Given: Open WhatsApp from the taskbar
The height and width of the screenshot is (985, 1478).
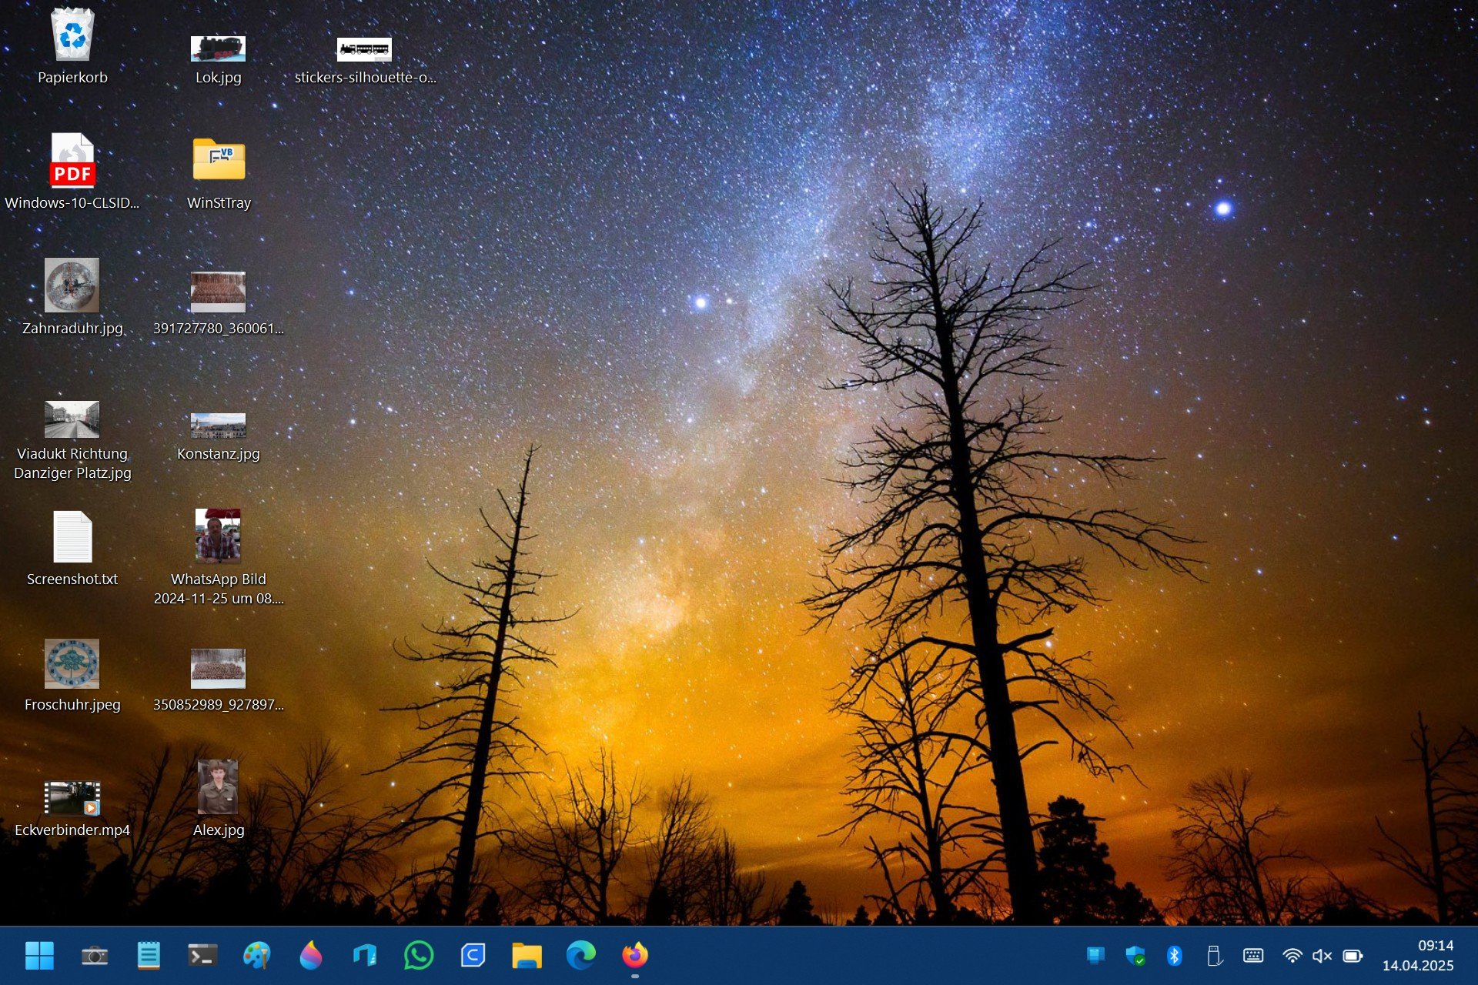Looking at the screenshot, I should 419,956.
